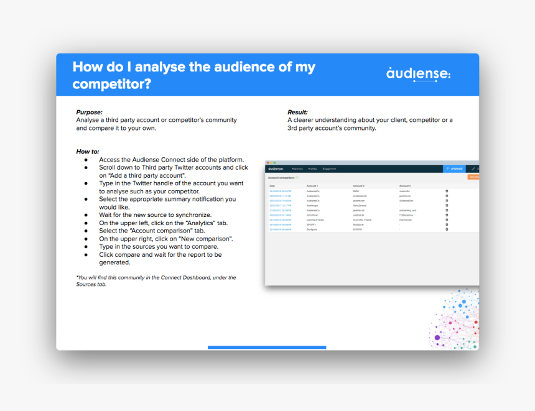This screenshot has width=535, height=411.
Task: Delete the row with SPORT1 as Account 1
Action: pyautogui.click(x=447, y=224)
